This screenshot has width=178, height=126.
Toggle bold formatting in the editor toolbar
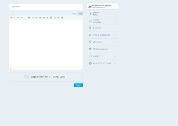[11, 18]
